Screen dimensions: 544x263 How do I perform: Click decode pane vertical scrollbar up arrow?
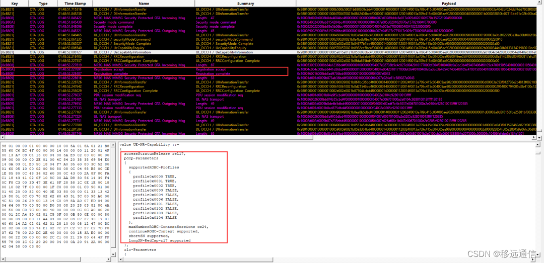(x=538, y=144)
